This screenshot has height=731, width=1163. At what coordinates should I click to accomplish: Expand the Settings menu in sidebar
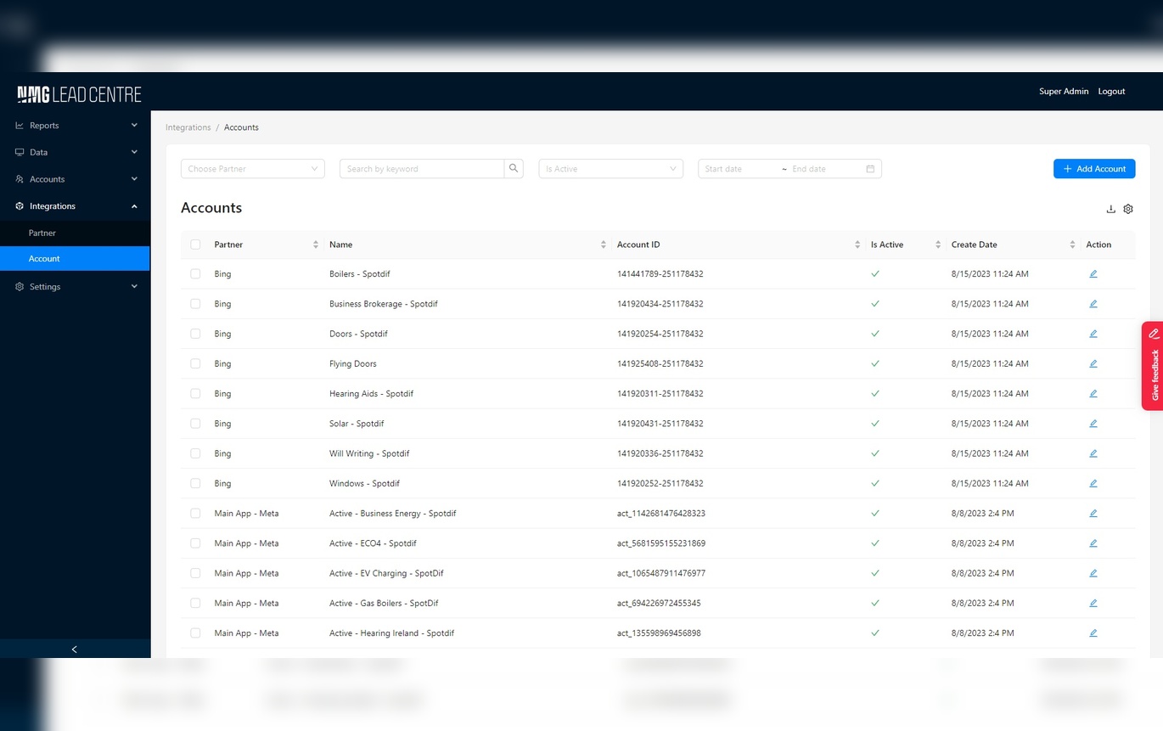click(75, 287)
